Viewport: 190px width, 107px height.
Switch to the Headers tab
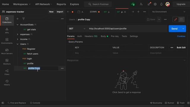pos(91,36)
